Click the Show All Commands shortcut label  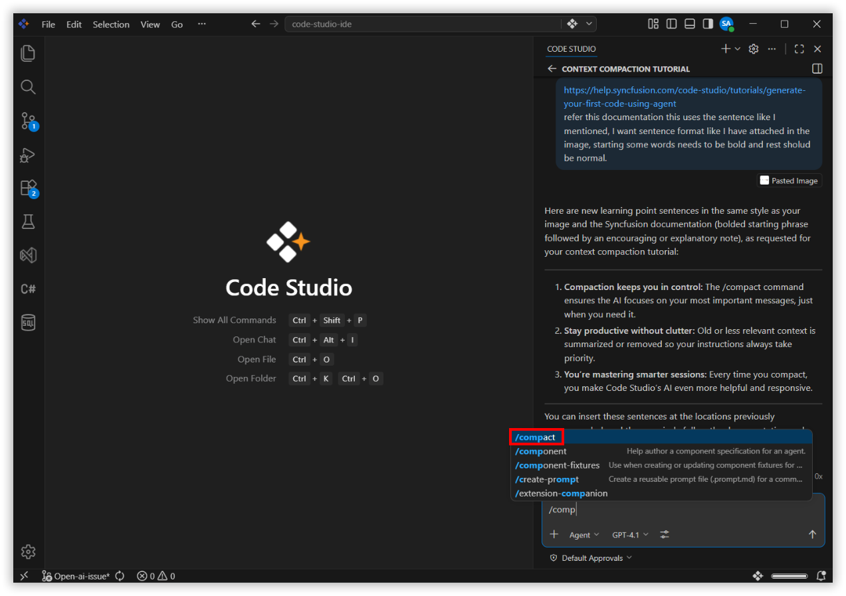pos(234,319)
